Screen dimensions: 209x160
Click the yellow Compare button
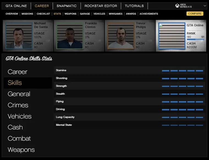(195, 13)
